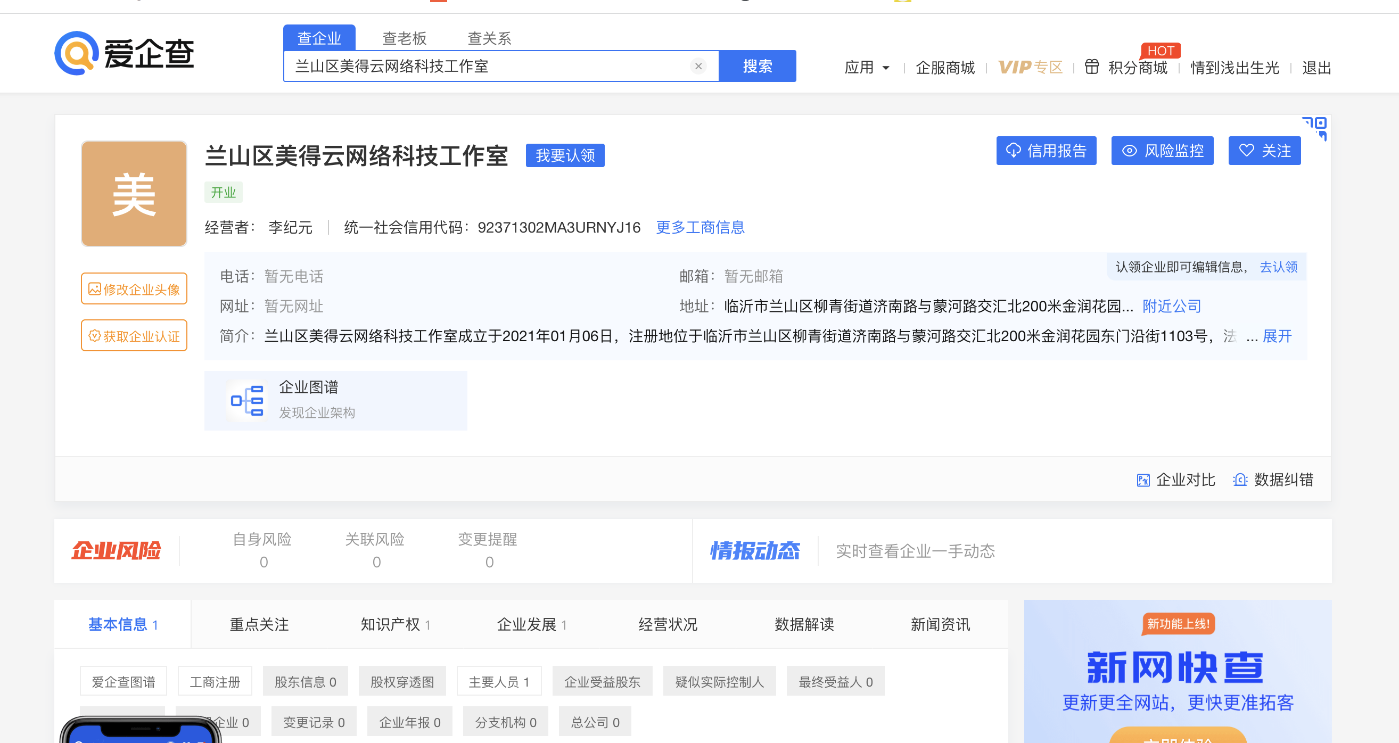1399x743 pixels.
Task: Click the 主要人员 1 chip
Action: pyautogui.click(x=499, y=681)
